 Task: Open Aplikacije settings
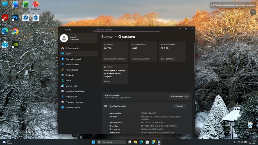pyautogui.click(x=79, y=75)
